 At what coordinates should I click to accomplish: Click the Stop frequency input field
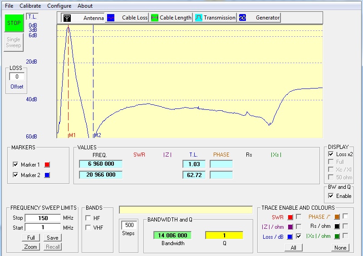[43, 218]
